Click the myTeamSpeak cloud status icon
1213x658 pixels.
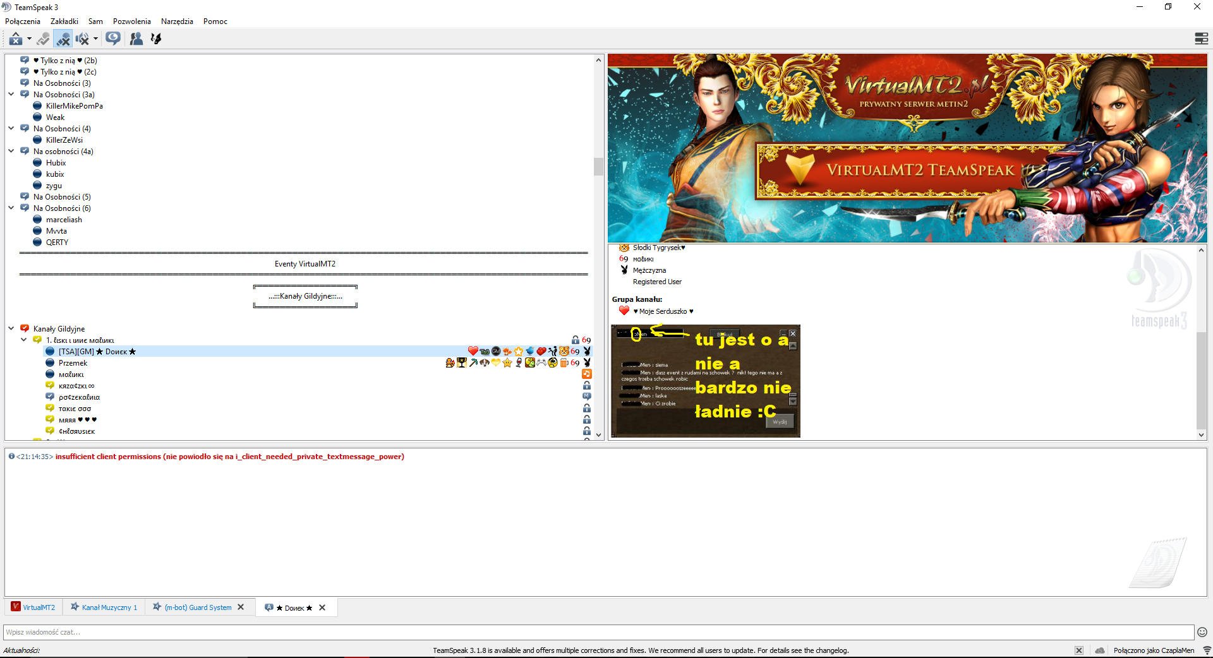1100,650
